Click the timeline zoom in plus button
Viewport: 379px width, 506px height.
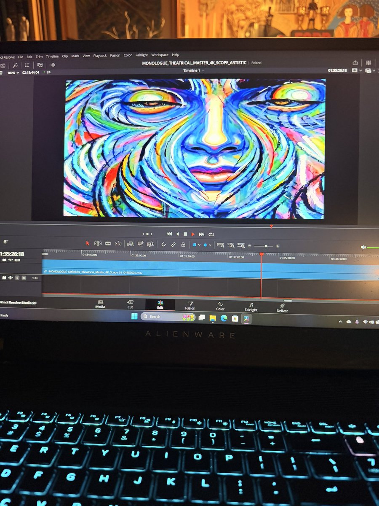click(278, 246)
